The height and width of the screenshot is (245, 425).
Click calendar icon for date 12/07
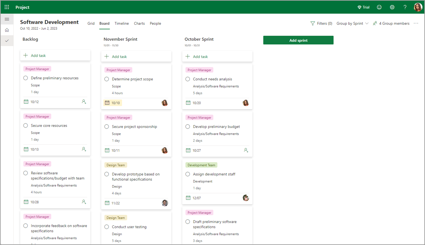pyautogui.click(x=188, y=197)
